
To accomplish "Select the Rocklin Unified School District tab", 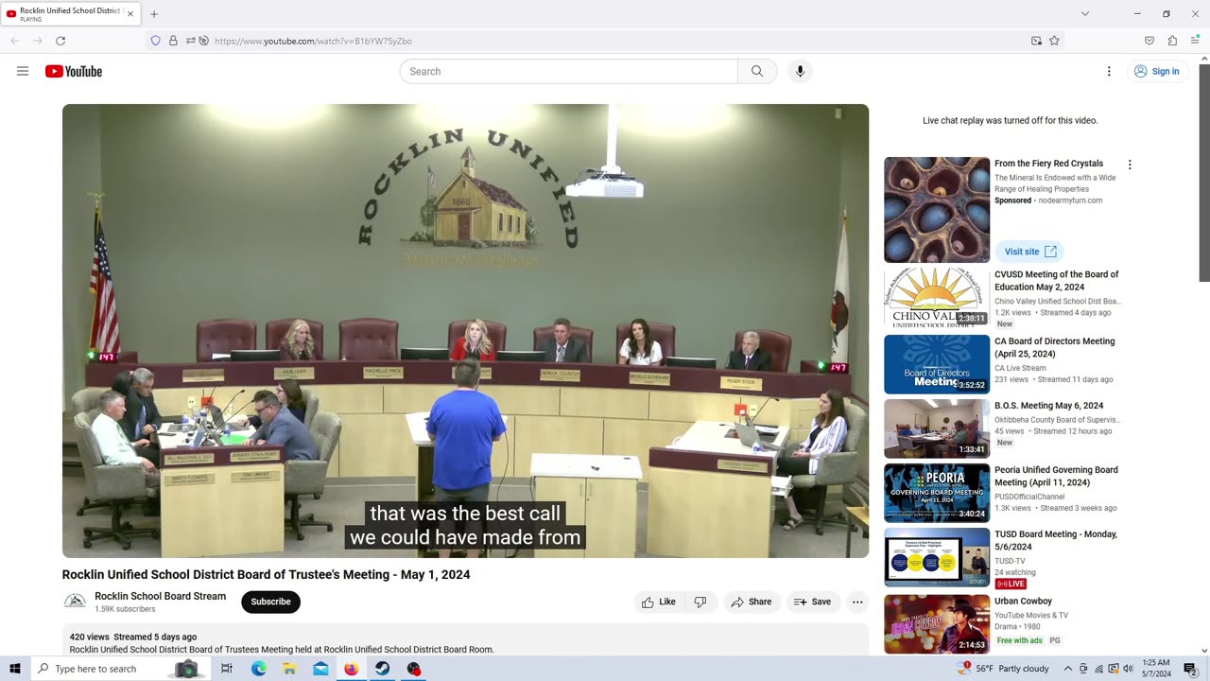I will click(x=71, y=14).
